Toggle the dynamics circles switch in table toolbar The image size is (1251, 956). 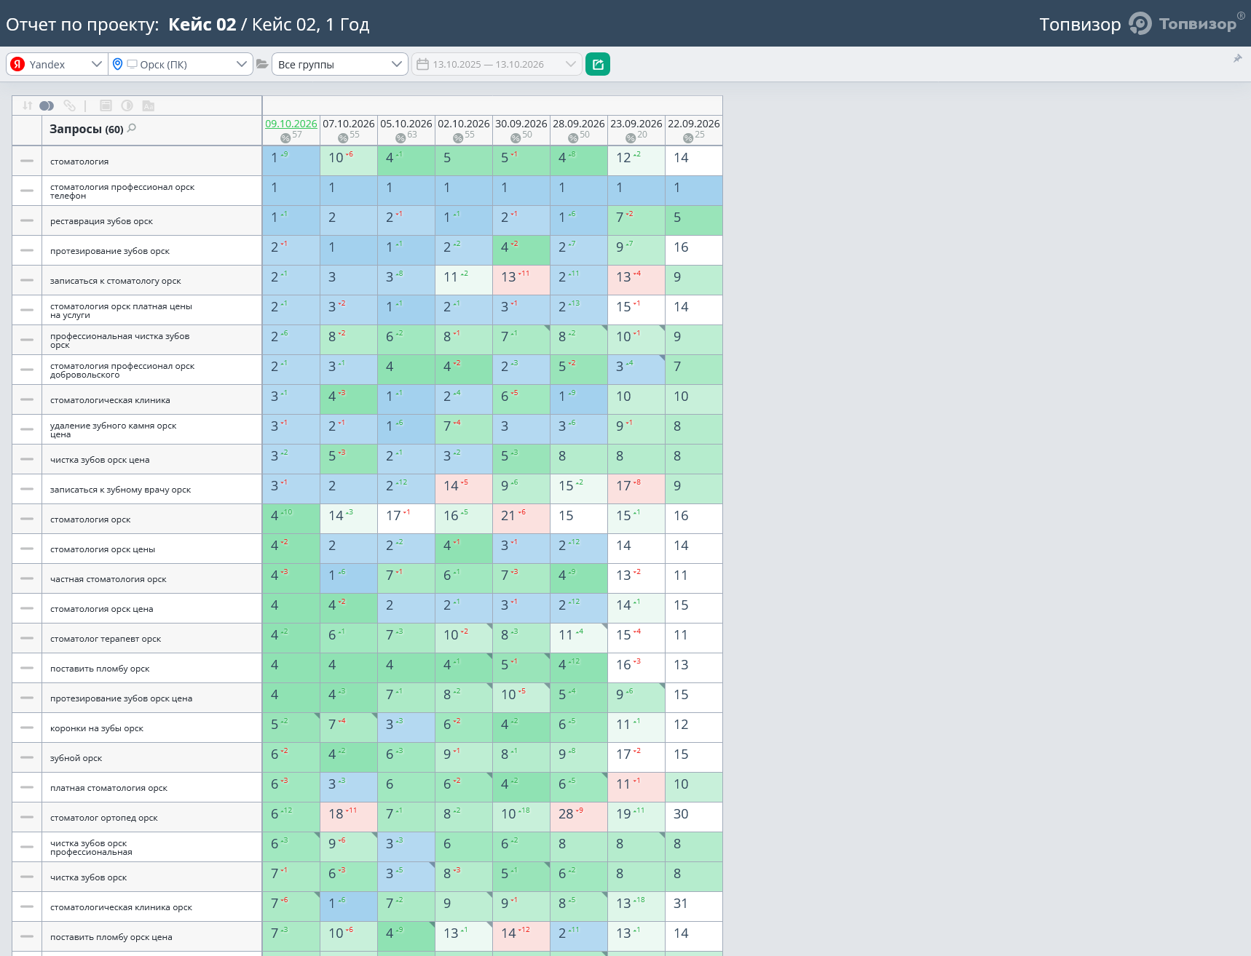click(47, 105)
